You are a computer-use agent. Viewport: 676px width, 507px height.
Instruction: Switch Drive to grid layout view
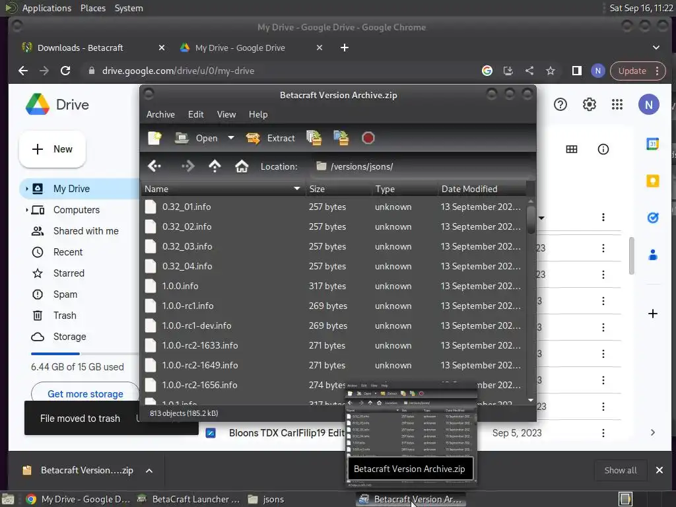pyautogui.click(x=572, y=149)
